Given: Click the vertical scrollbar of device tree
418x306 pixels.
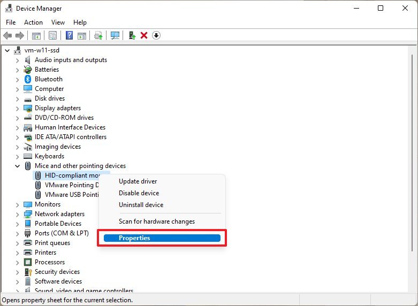Looking at the screenshot, I should pyautogui.click(x=412, y=152).
